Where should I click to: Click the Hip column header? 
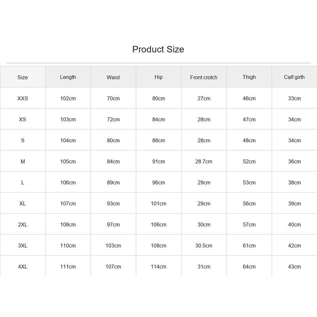tap(158, 77)
